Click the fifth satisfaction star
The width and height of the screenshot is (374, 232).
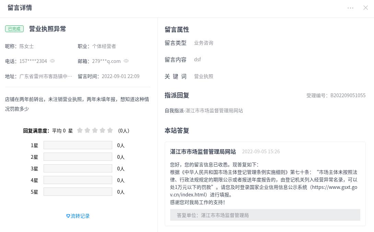110,130
